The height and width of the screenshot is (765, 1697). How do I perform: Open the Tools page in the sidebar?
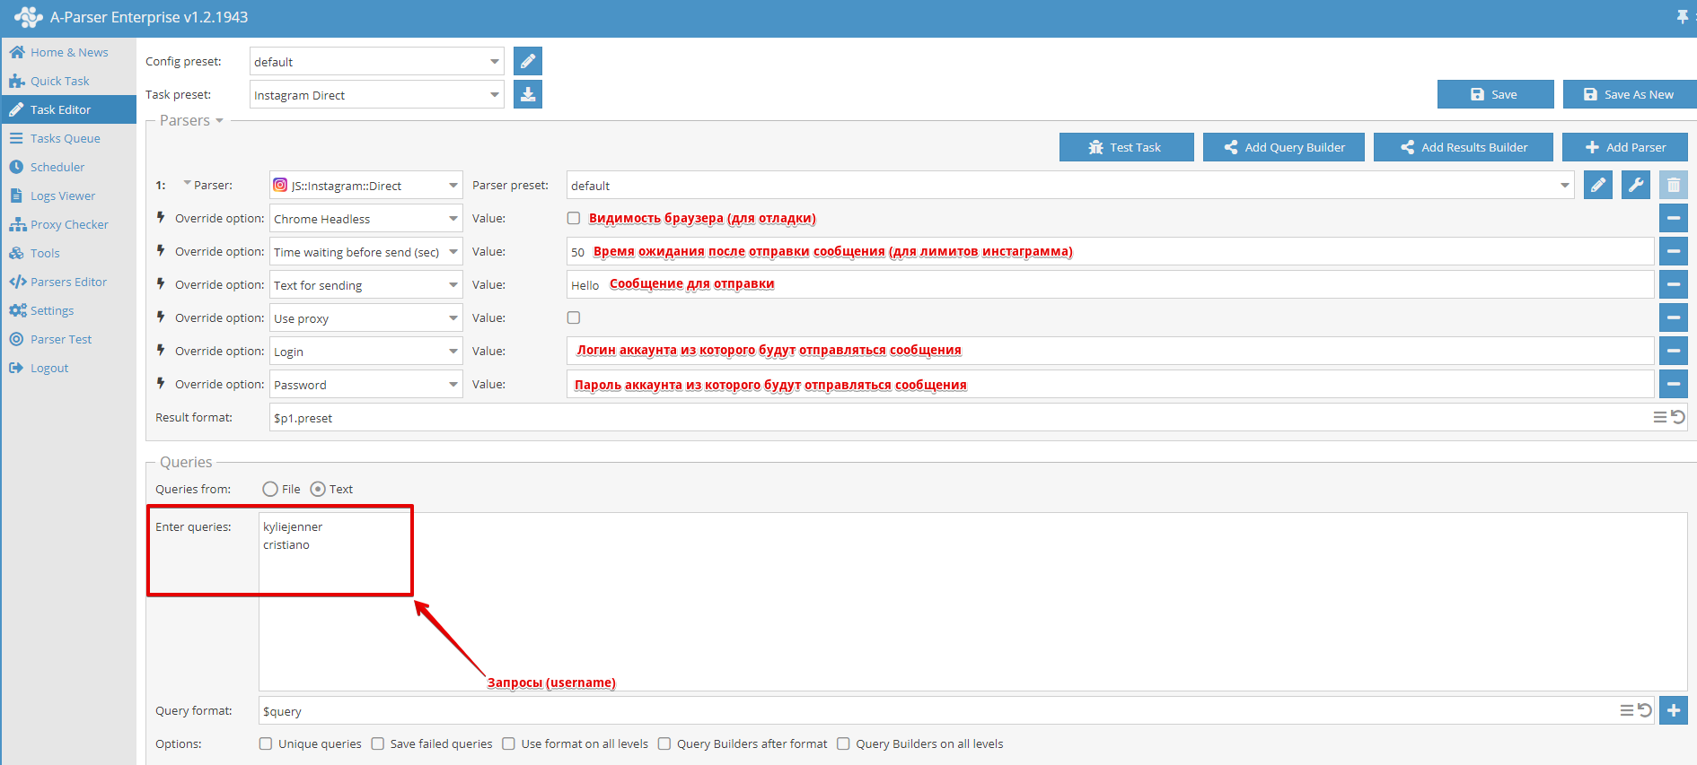point(68,253)
